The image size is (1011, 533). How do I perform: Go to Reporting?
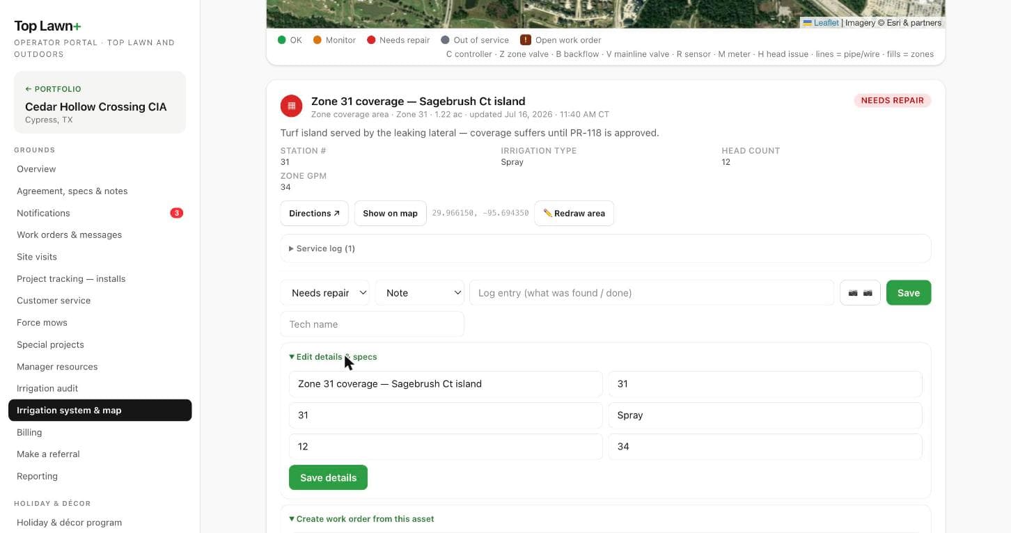pos(100,476)
